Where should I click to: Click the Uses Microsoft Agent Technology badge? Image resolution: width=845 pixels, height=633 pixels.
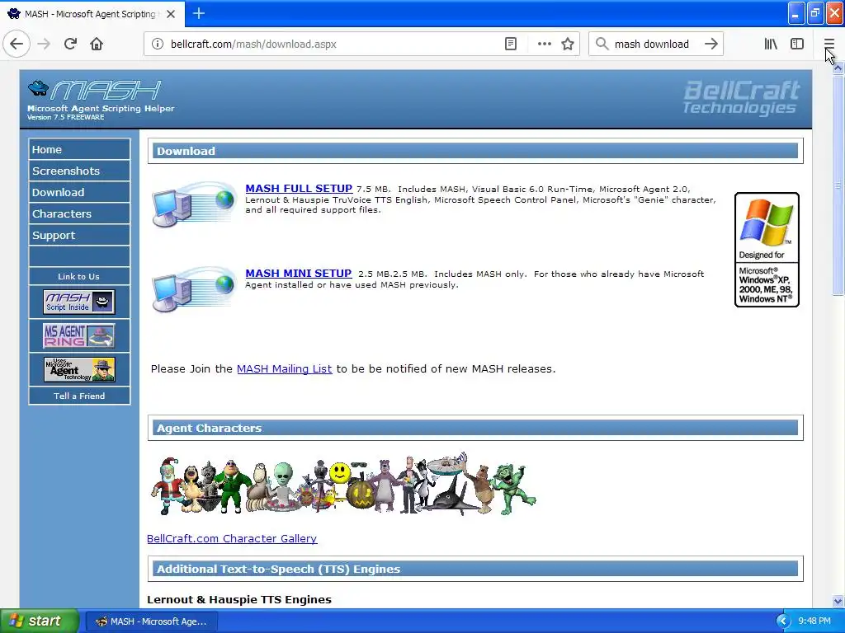pyautogui.click(x=79, y=370)
